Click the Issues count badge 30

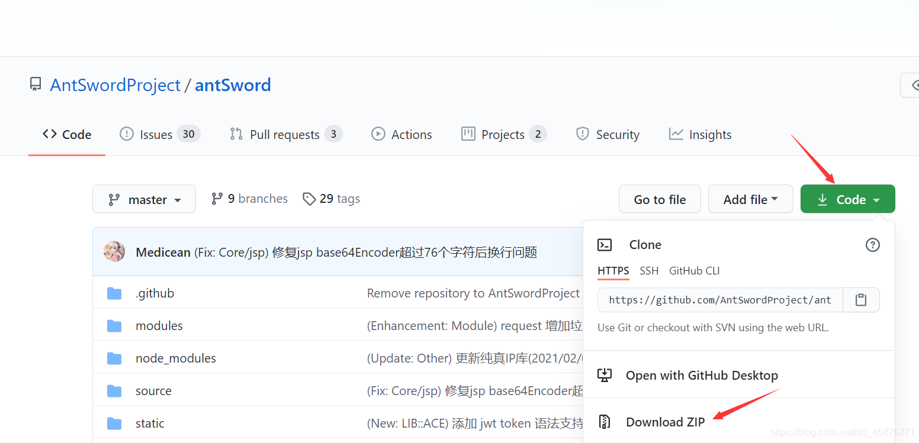coord(189,134)
